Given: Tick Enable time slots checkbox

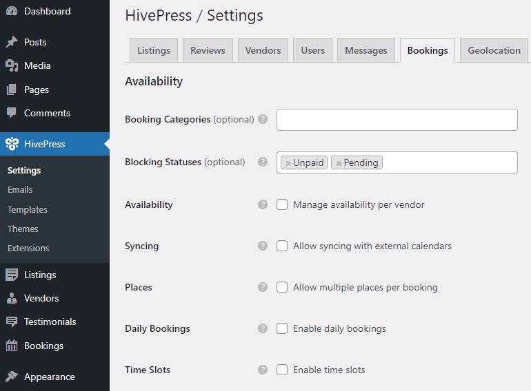Looking at the screenshot, I should [x=282, y=370].
